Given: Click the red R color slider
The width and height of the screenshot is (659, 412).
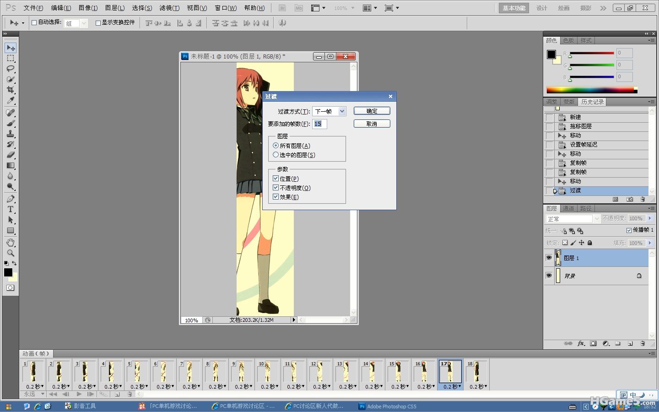Looking at the screenshot, I should coord(592,53).
